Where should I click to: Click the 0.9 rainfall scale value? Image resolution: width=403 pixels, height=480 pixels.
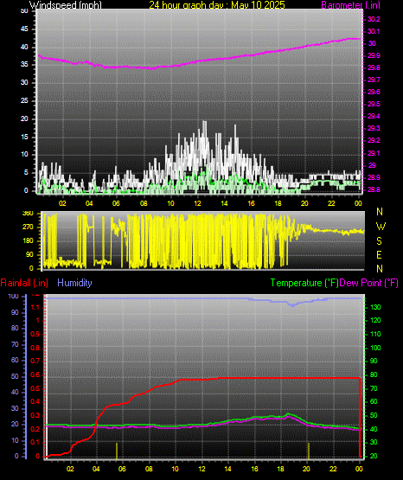click(35, 335)
